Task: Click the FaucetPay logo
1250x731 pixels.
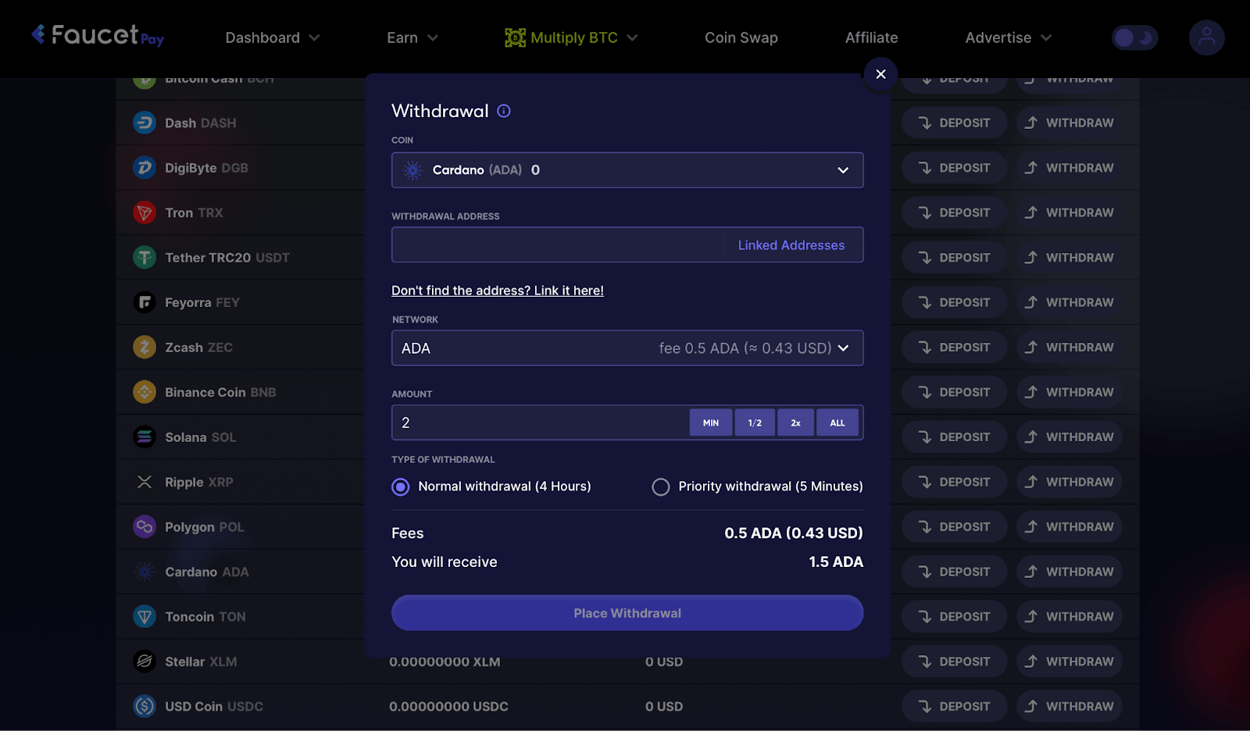Action: 98,36
